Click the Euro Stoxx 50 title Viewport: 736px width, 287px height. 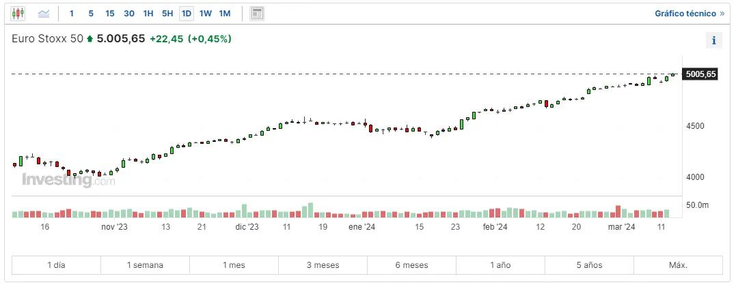tap(46, 39)
